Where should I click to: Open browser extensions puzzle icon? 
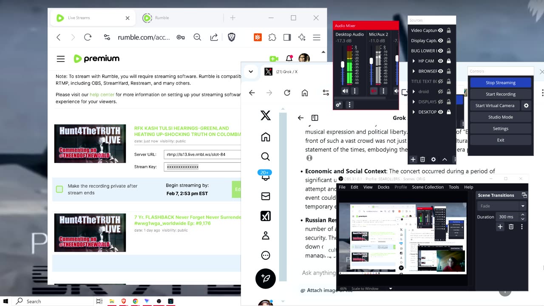[x=272, y=37]
